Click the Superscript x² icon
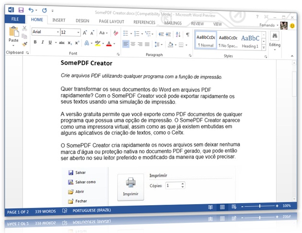Screen dimensions: 302x233 77,43
